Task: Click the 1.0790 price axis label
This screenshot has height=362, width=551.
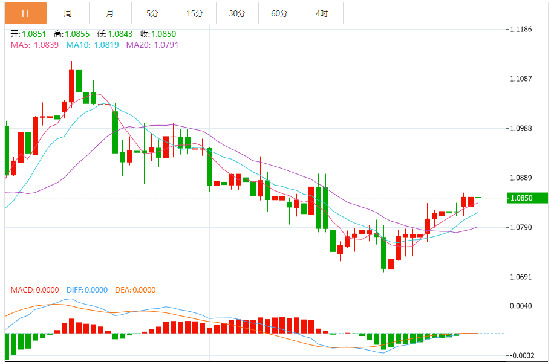Action: click(x=521, y=227)
